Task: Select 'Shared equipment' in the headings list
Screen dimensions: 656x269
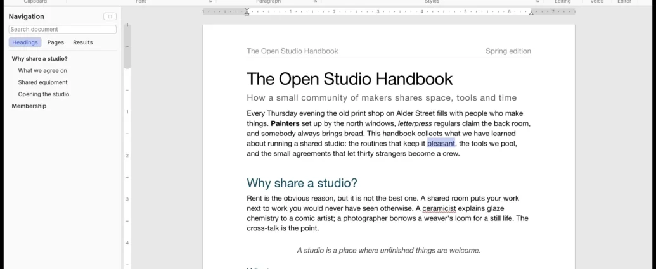Action: 42,82
